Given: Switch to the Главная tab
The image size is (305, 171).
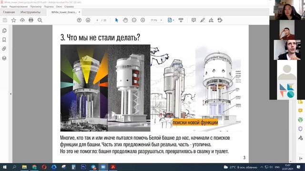Looking at the screenshot, I should (9, 12).
